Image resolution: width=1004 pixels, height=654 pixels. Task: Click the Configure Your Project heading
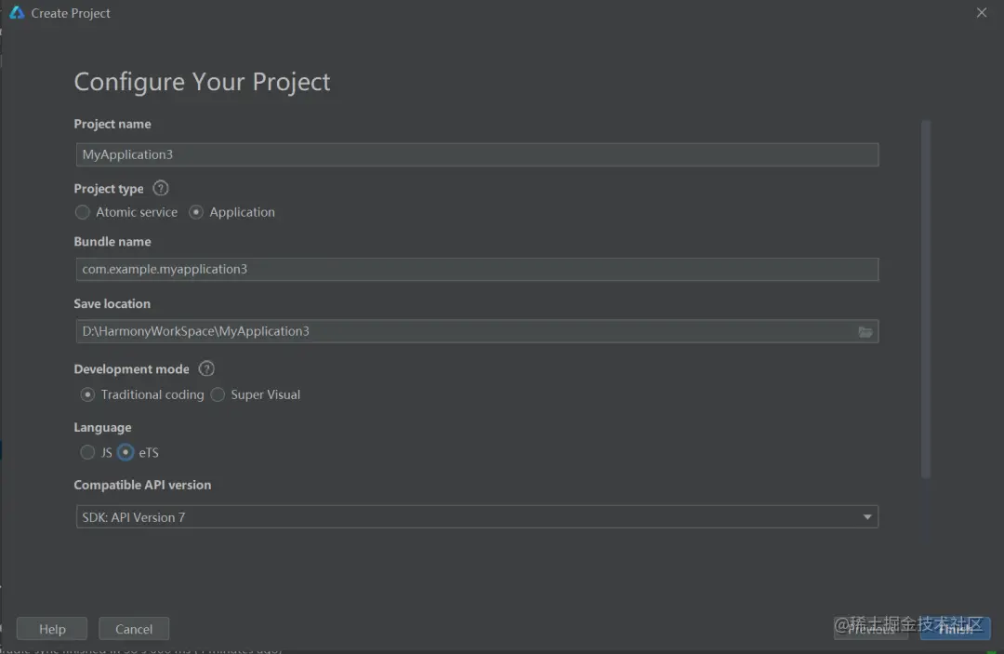[203, 82]
